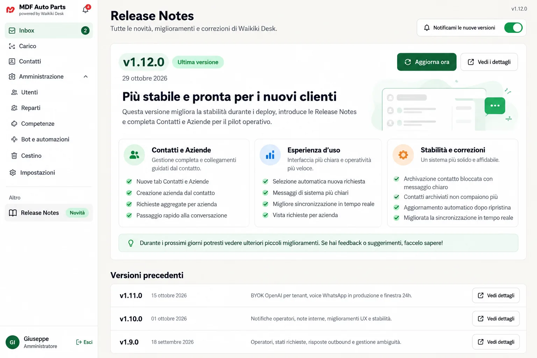537x358 pixels.
Task: Click the v1.11.0 version label
Action: (x=131, y=295)
